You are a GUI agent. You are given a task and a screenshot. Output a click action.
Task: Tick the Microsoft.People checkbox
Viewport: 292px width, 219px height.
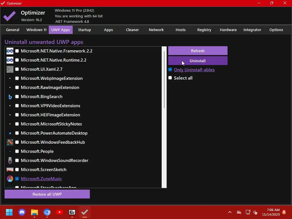click(17, 151)
